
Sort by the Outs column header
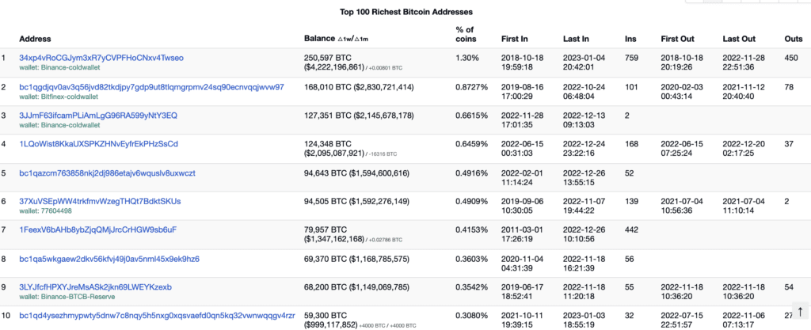click(794, 39)
